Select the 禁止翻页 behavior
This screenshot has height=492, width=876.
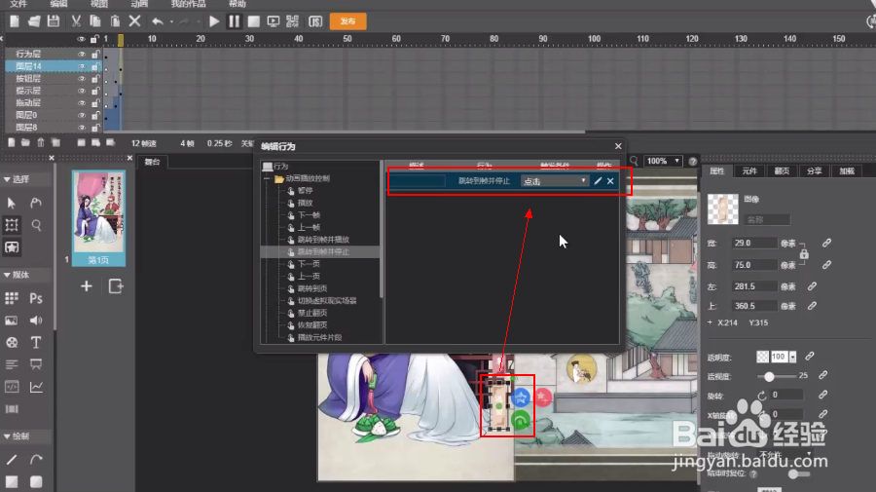(312, 313)
